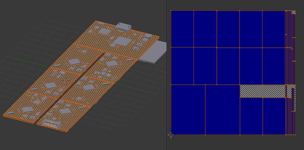Screen dimensions: 304x150
Task: Select the small checkered square at UV top-right corner
Action: click(x=294, y=12)
